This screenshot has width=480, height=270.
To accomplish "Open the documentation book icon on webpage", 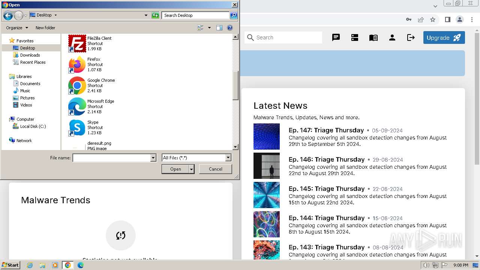I will click(373, 37).
